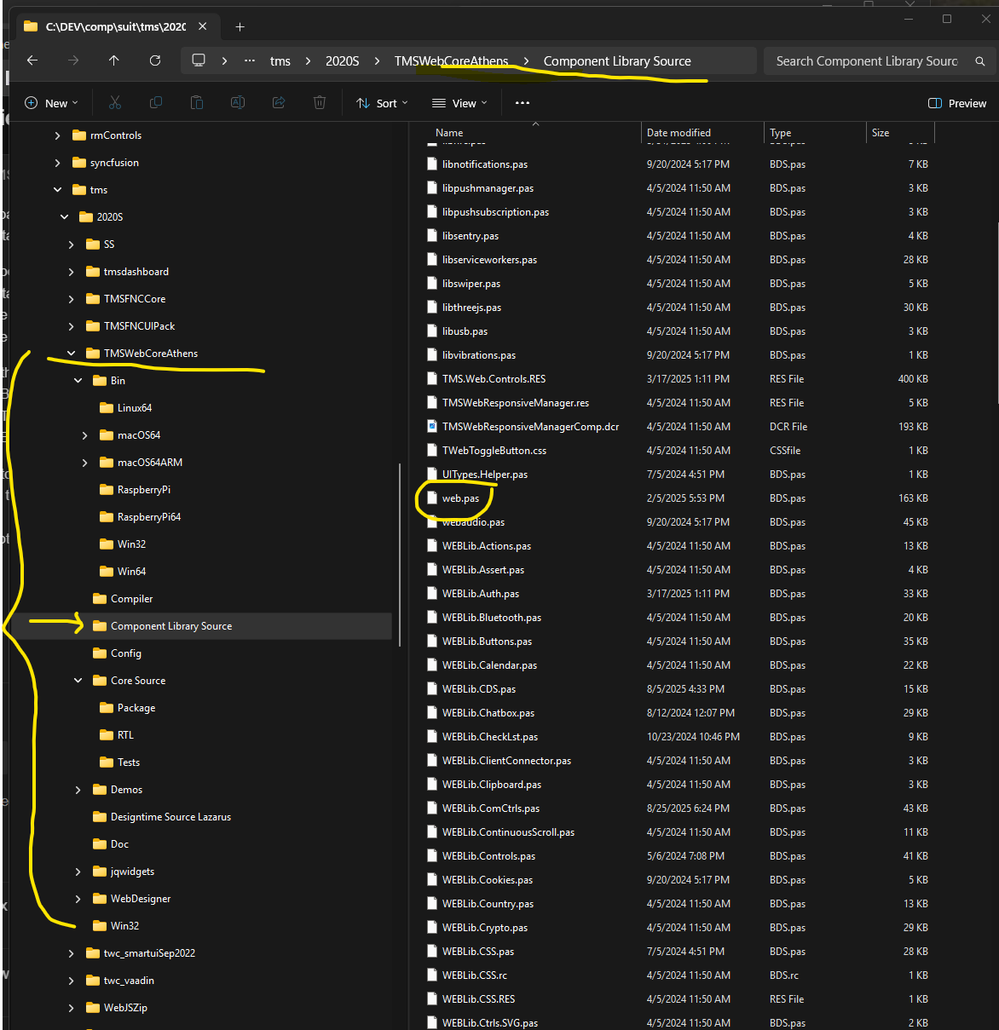Image resolution: width=999 pixels, height=1030 pixels.
Task: Collapse the TMSWebCoreAthens tree folder
Action: [x=71, y=354]
